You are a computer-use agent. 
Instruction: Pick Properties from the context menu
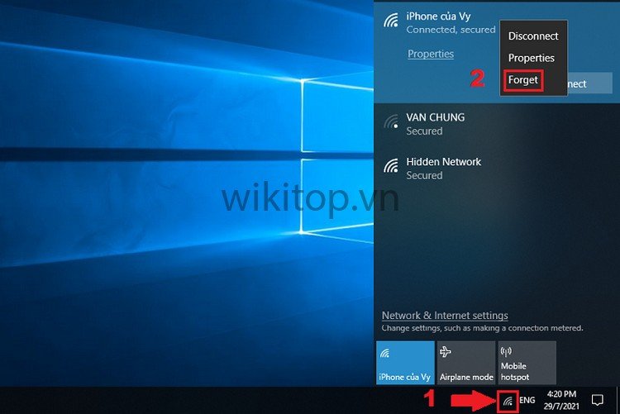(x=531, y=58)
